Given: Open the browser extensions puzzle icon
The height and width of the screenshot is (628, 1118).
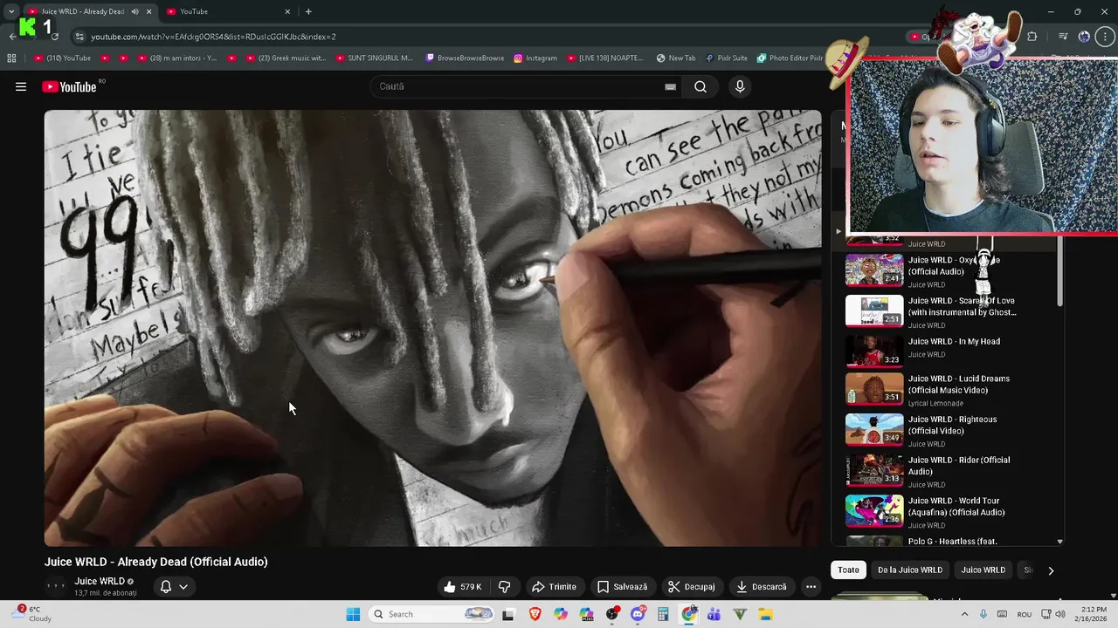Looking at the screenshot, I should [x=1032, y=37].
